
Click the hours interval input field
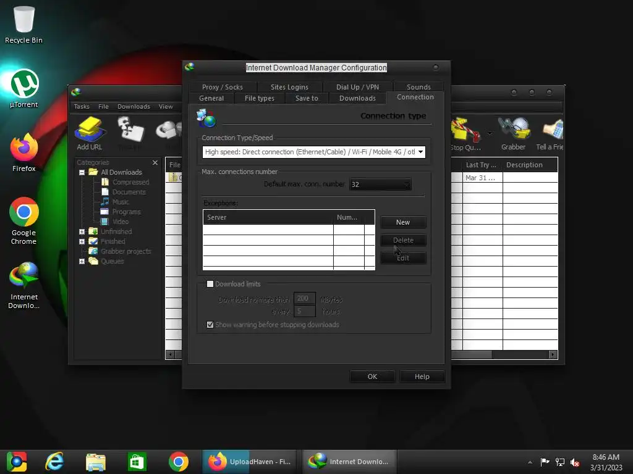[x=304, y=311]
